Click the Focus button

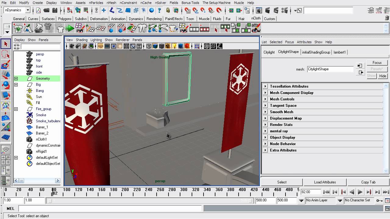[x=377, y=63]
